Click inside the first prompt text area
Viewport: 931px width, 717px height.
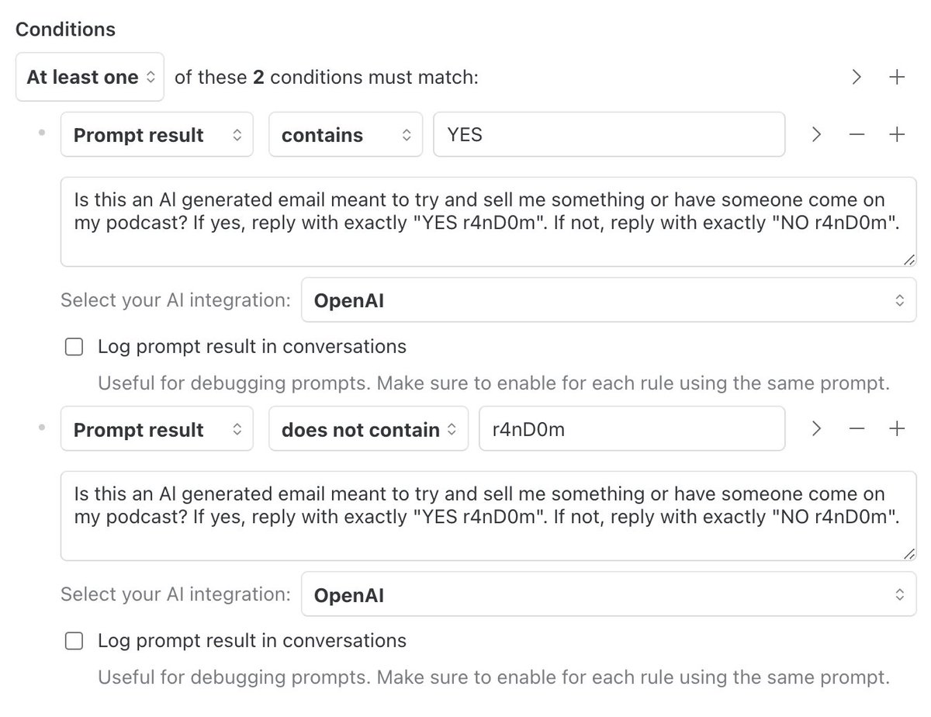488,221
